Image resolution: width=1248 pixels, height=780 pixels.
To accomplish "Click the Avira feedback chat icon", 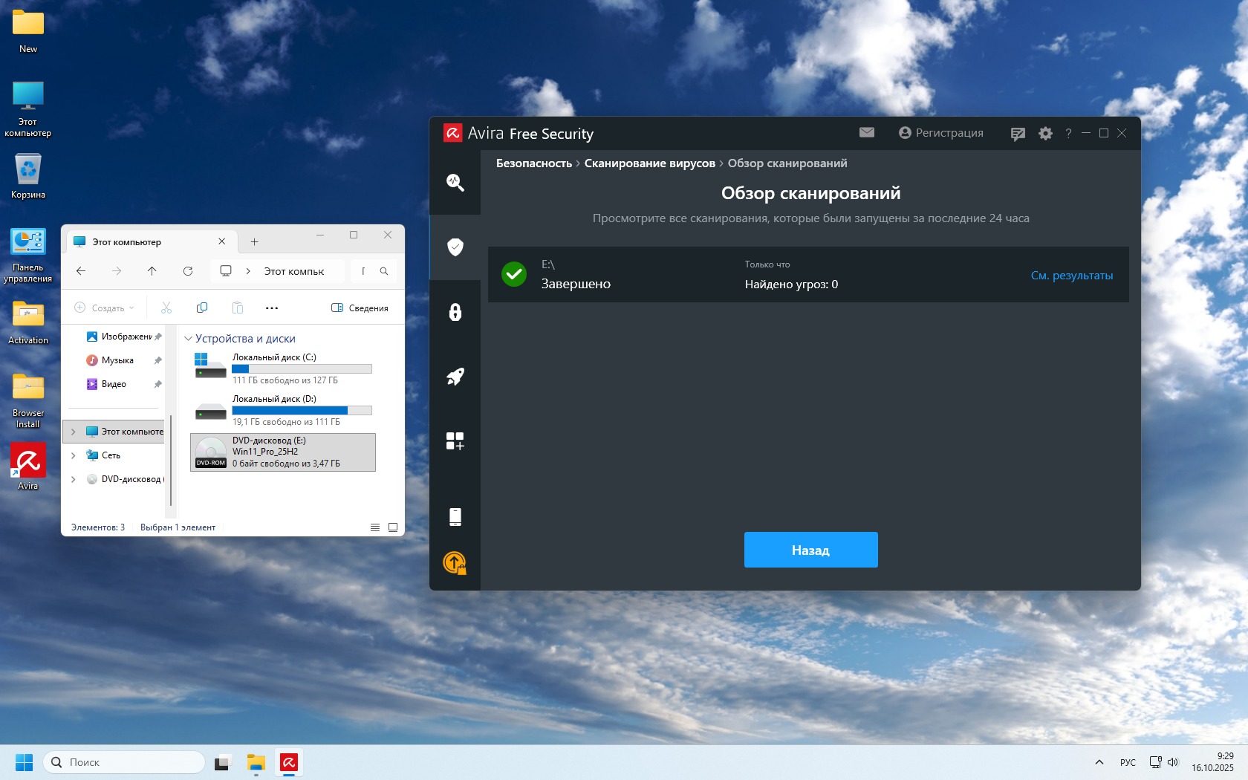I will pyautogui.click(x=1018, y=134).
